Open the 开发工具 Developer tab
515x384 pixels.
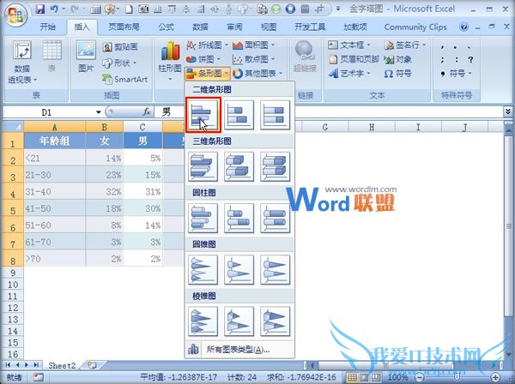click(x=310, y=27)
